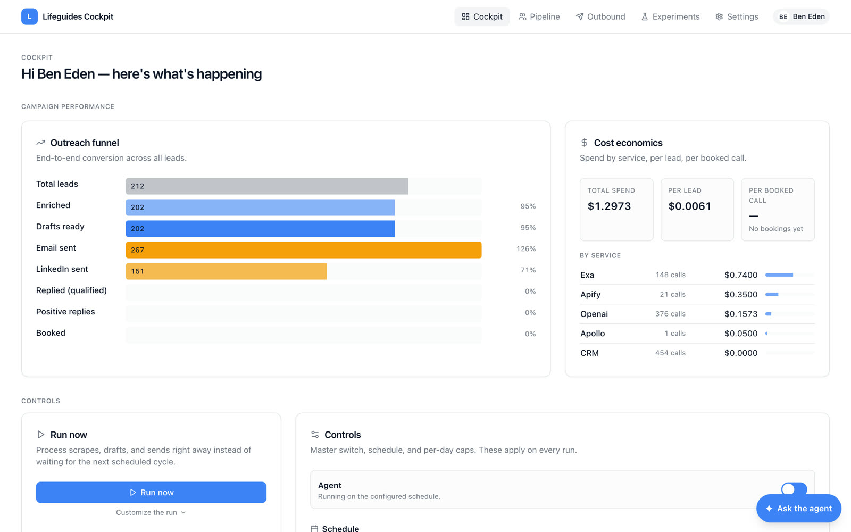Open the Cockpit tab

[x=482, y=16]
